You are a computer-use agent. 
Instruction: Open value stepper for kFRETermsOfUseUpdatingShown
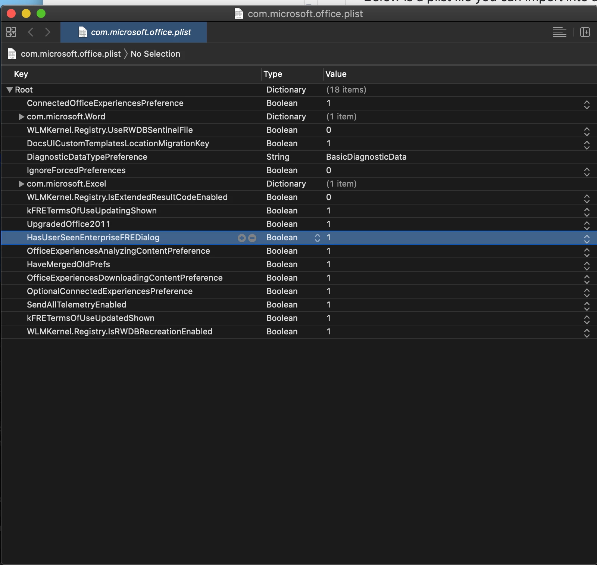pyautogui.click(x=587, y=212)
